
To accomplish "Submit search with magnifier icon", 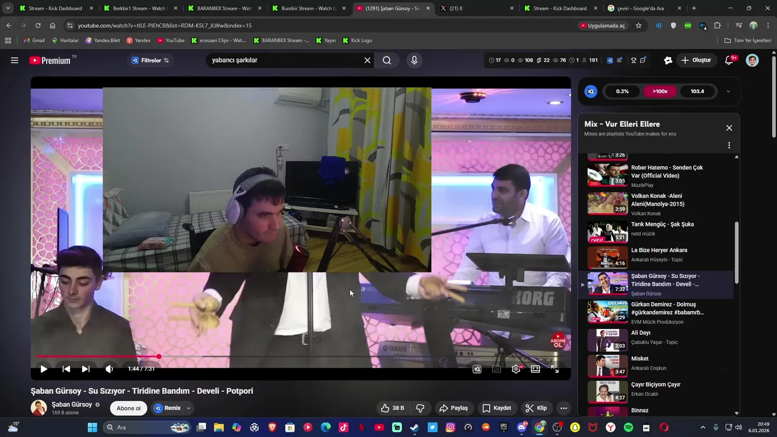I will pos(387,60).
